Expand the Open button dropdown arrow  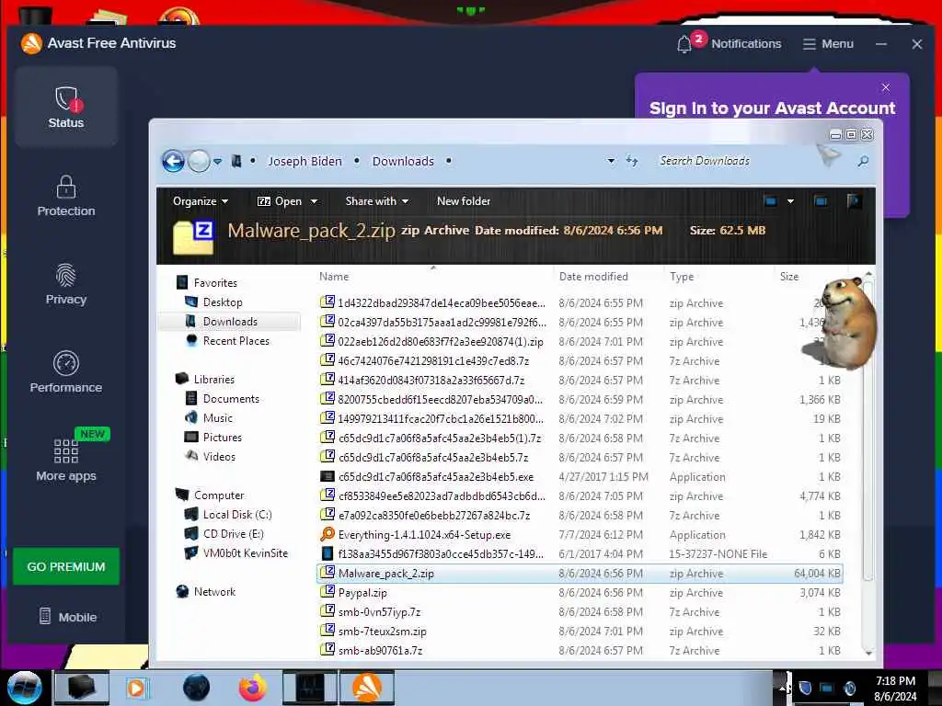click(x=314, y=201)
